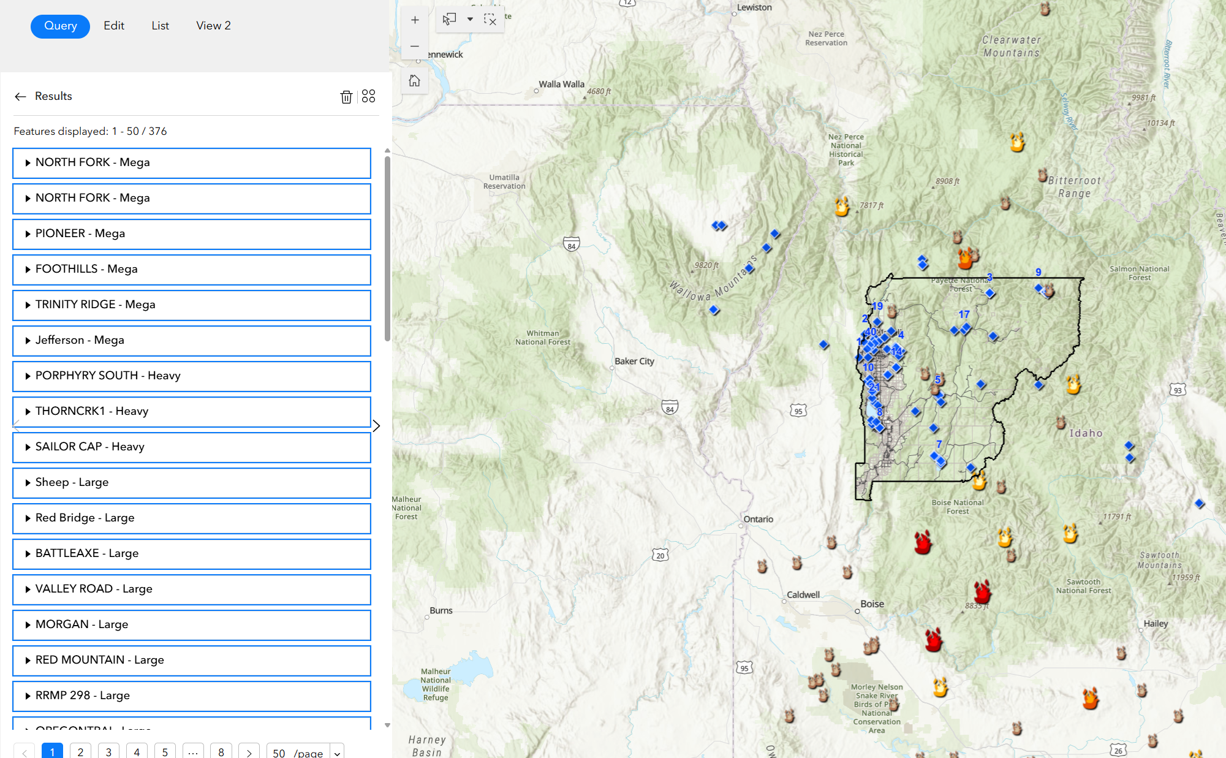
Task: Select the VALLEY ROAD - Large row
Action: 192,589
